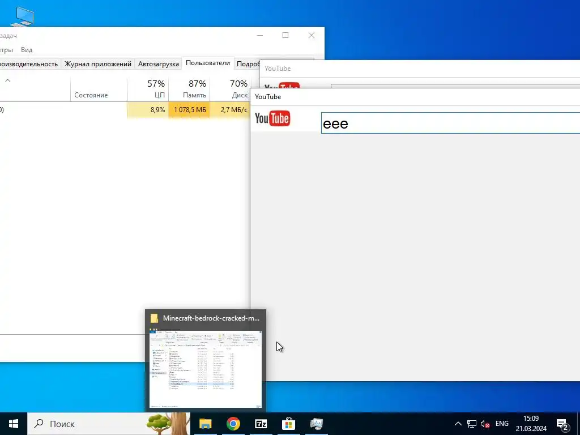Switch to the Журнал приложений tab
This screenshot has width=580, height=435.
(x=97, y=64)
